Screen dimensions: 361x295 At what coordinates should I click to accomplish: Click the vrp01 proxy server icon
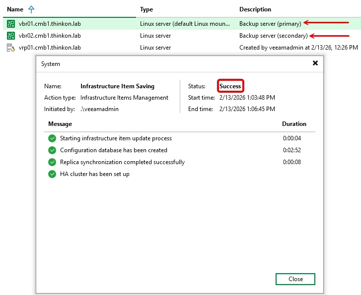click(x=10, y=48)
